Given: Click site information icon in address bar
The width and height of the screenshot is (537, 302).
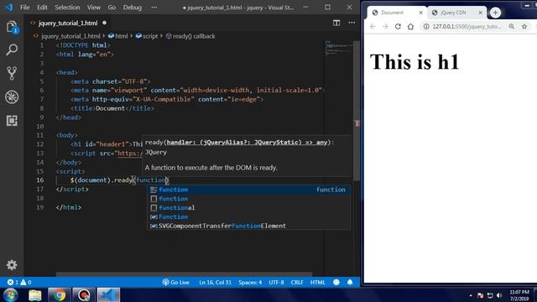Looking at the screenshot, I should click(425, 26).
